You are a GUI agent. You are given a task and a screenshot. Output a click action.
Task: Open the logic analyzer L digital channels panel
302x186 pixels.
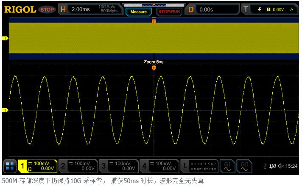pyautogui.click(x=199, y=166)
